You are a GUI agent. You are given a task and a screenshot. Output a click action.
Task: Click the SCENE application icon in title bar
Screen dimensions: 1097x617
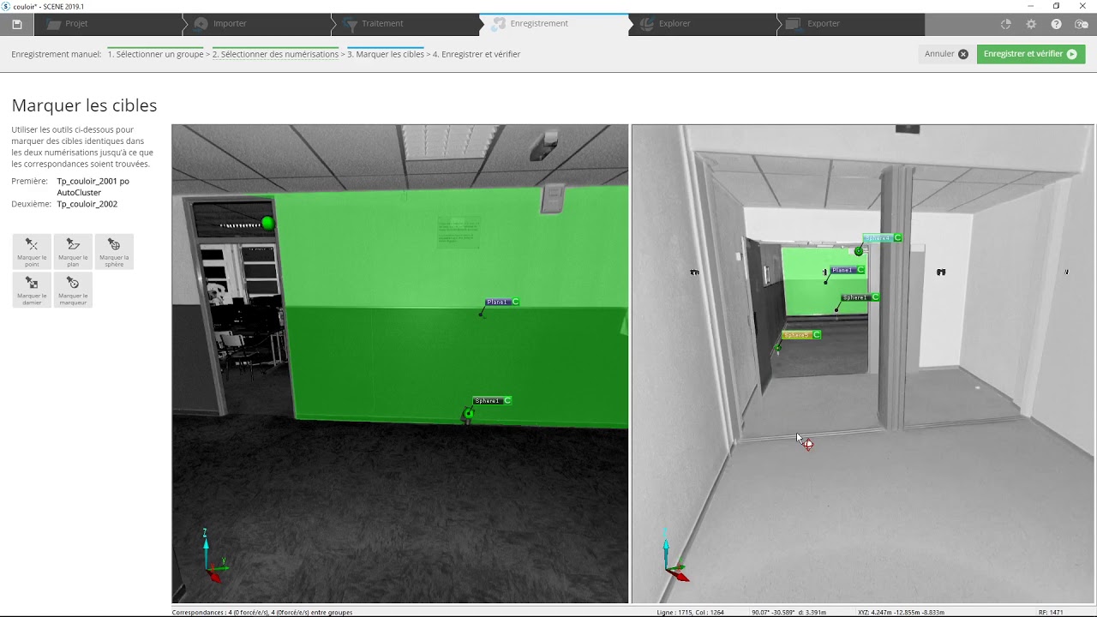pyautogui.click(x=6, y=6)
